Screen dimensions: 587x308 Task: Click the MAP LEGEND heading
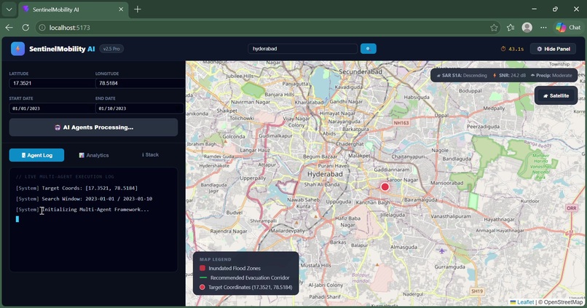click(216, 259)
